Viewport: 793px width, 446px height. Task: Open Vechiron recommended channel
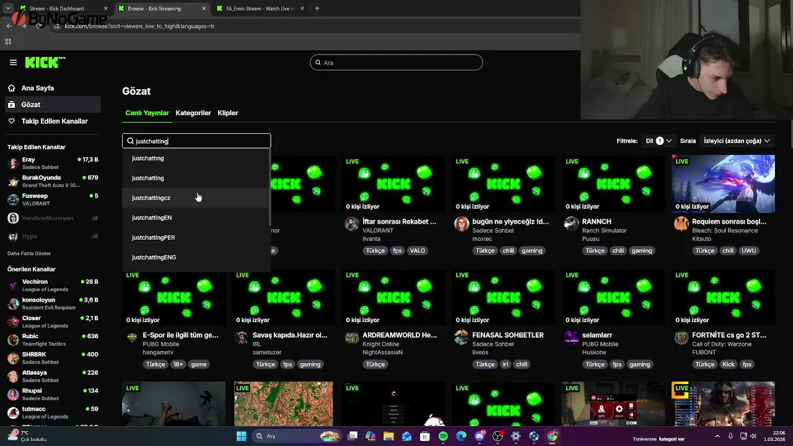click(53, 286)
